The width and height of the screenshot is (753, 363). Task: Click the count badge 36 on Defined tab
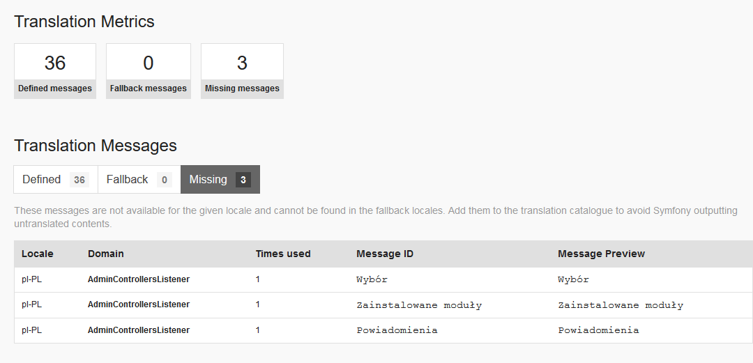[x=79, y=180]
